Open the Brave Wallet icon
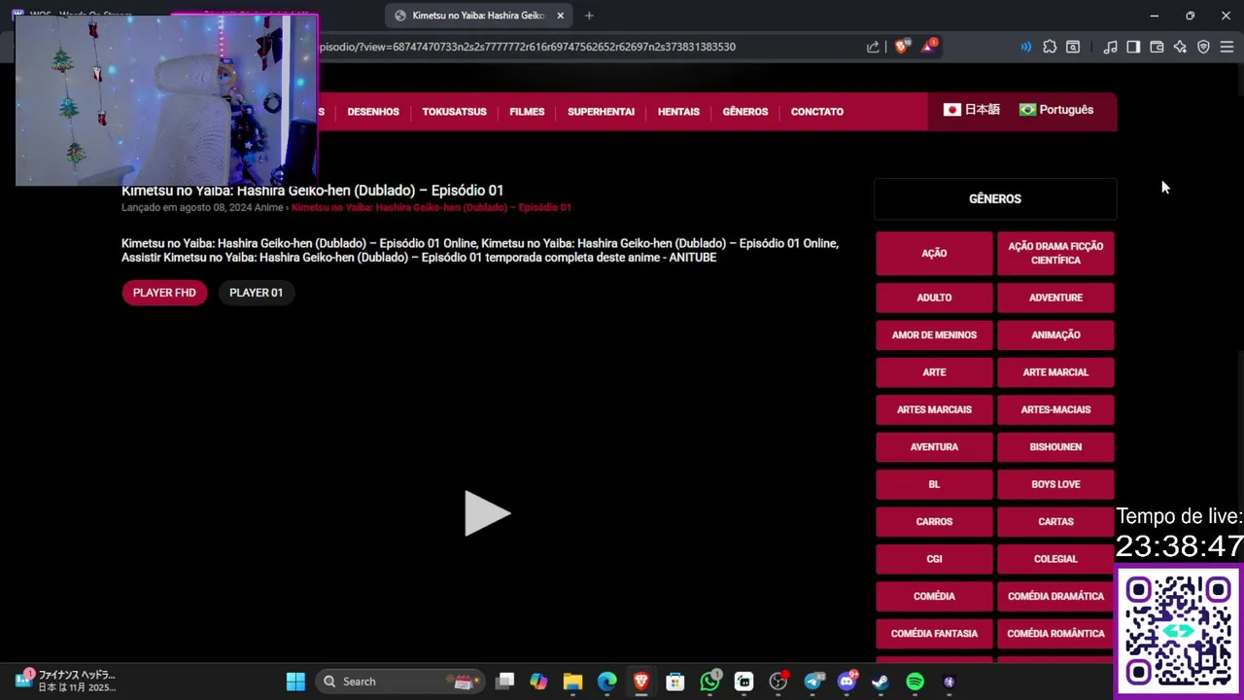Viewport: 1244px width, 700px height. pyautogui.click(x=1157, y=47)
